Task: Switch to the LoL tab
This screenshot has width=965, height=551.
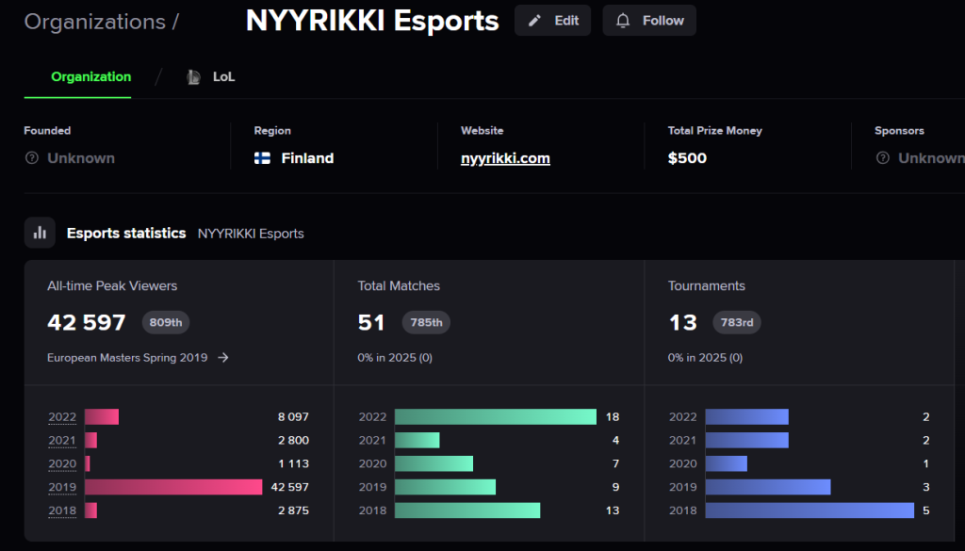Action: coord(211,77)
